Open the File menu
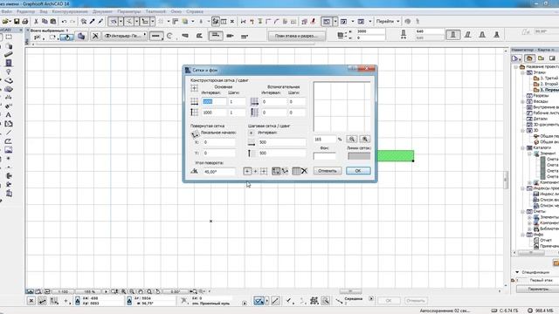Viewport: 559px width, 314px height. pos(6,11)
